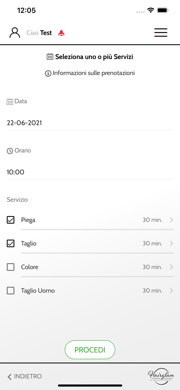180x390 pixels.
Task: Open the hamburger menu
Action: (161, 32)
